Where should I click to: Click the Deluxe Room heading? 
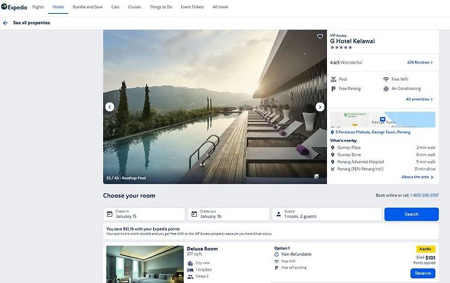(x=202, y=249)
